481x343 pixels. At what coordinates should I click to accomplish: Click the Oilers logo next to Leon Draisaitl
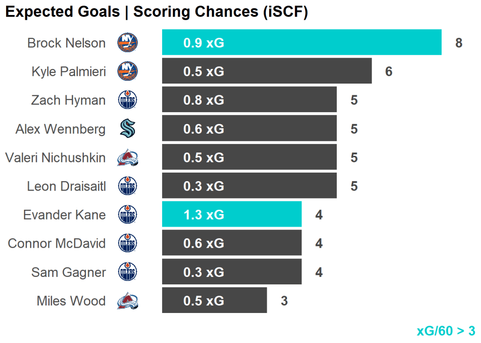coord(127,186)
